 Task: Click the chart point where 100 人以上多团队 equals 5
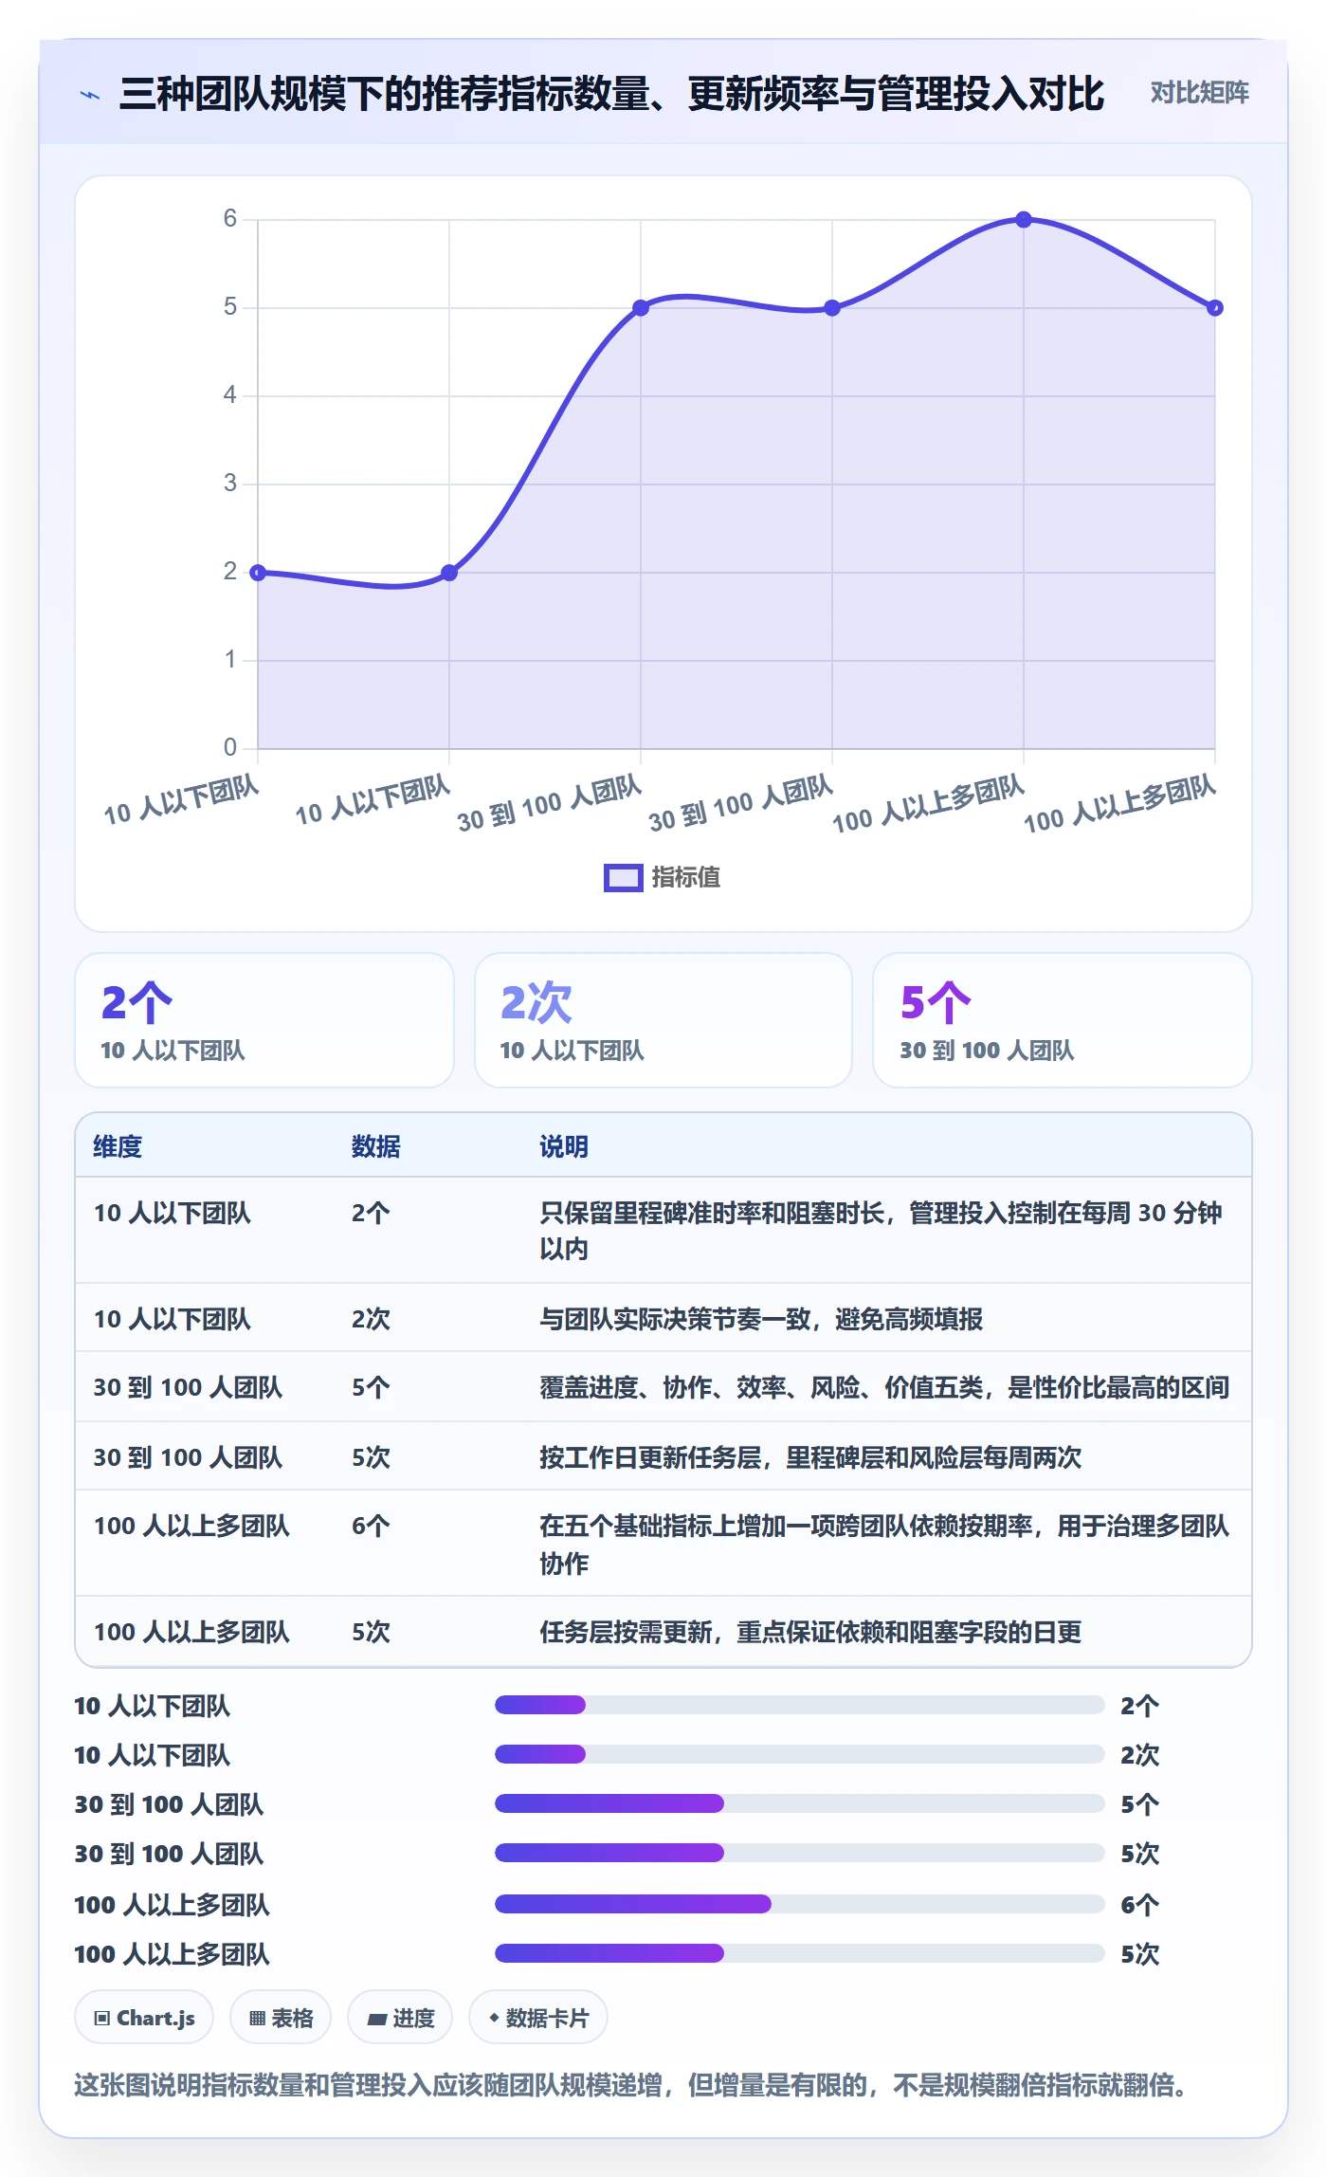pyautogui.click(x=1215, y=308)
